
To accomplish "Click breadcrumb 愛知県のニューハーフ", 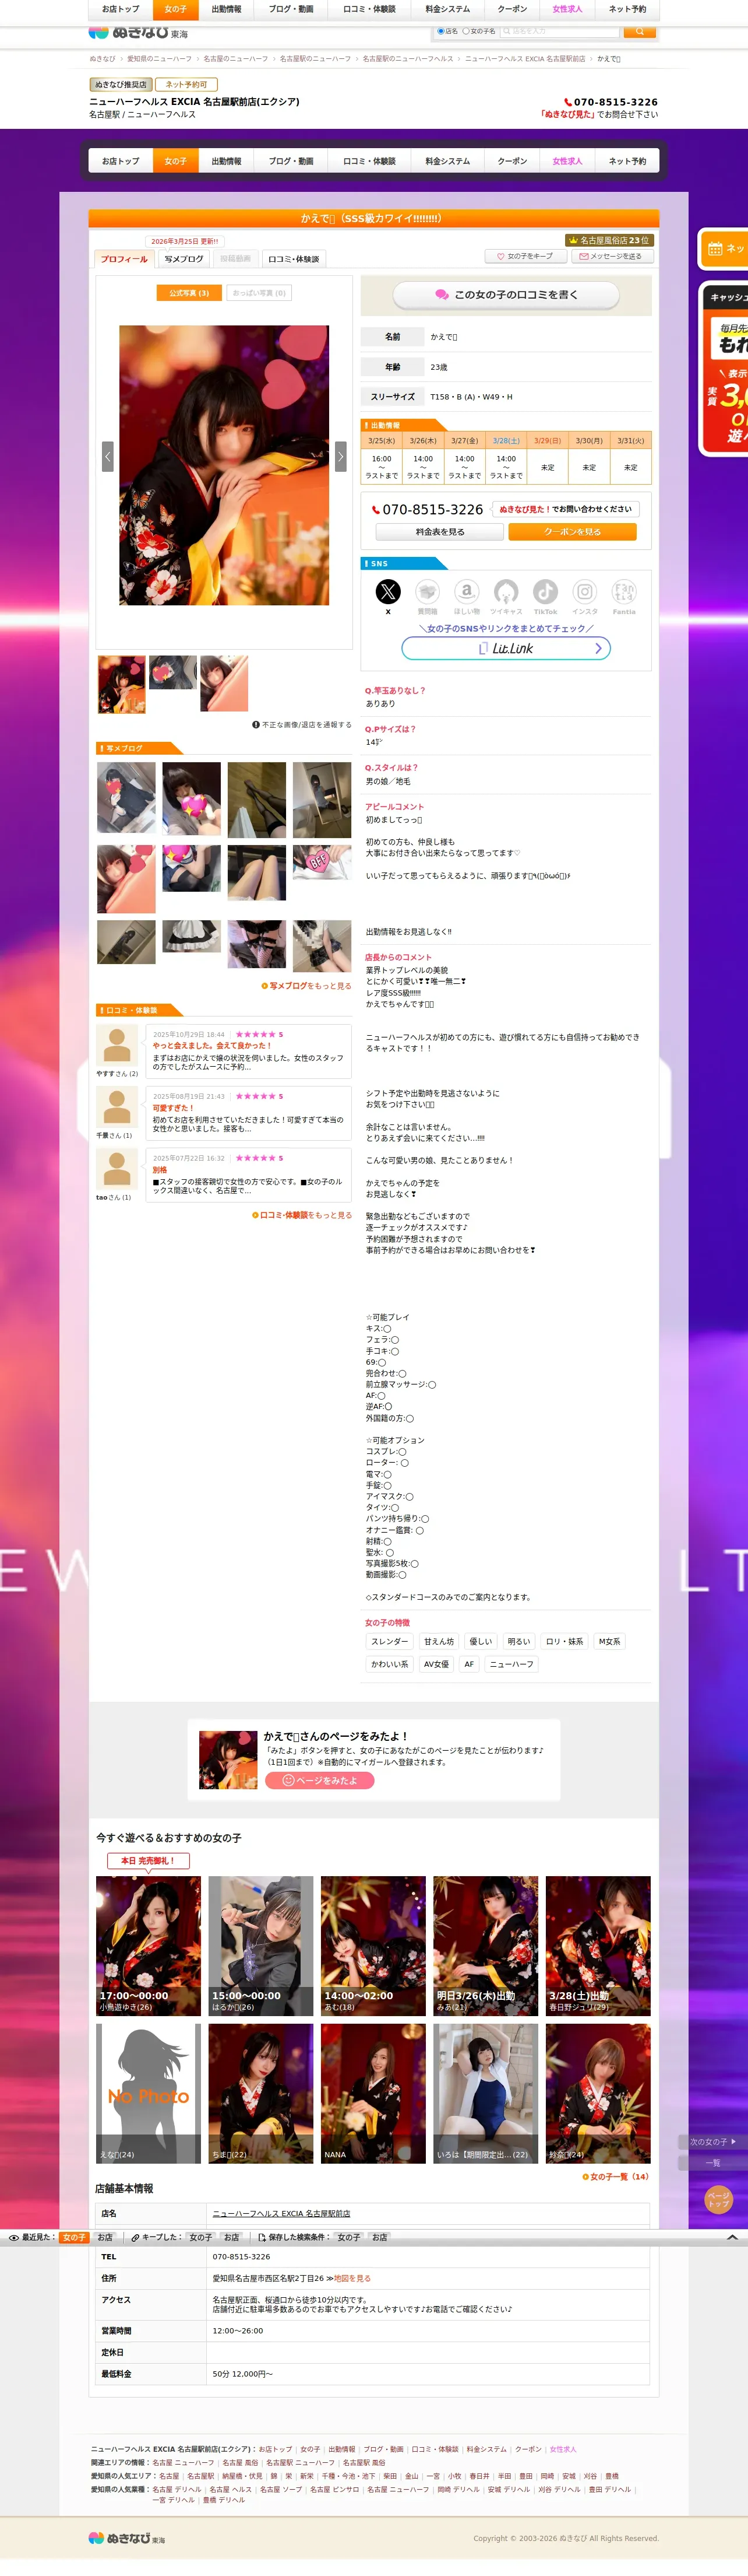I will coord(159,59).
